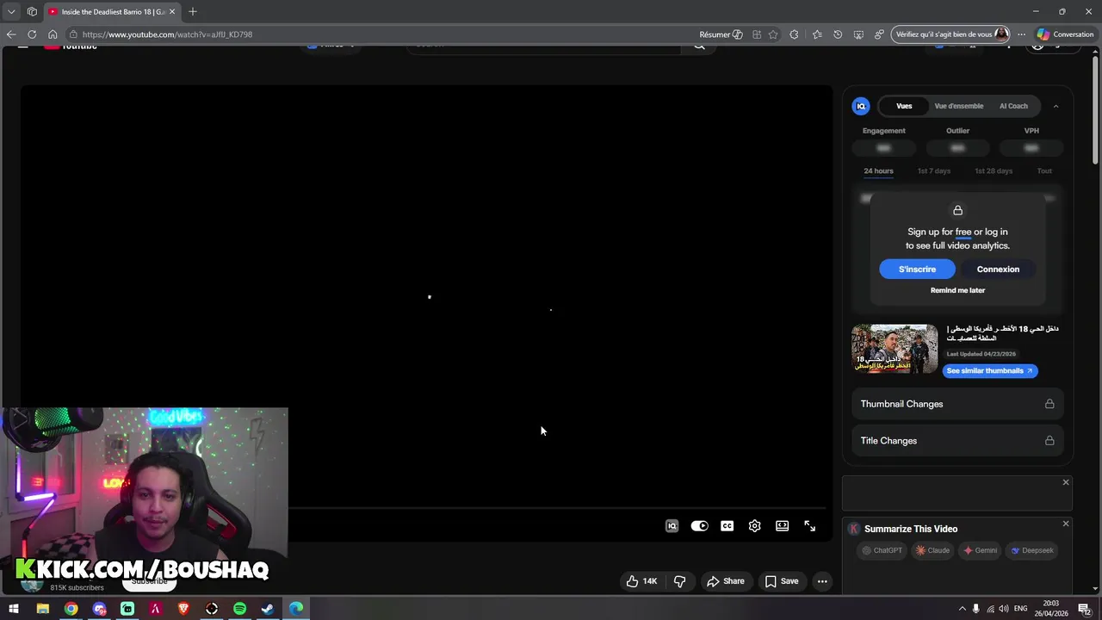Open the browser three-dot settings menu

tap(1021, 34)
